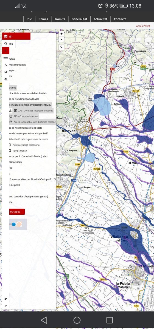Viewport: 154px width, 329px height.
Task: Click the geolocation pin button
Action: (61, 47)
